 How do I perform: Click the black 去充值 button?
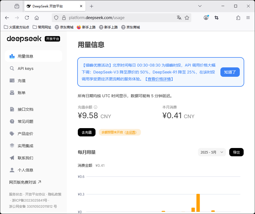click(86, 132)
